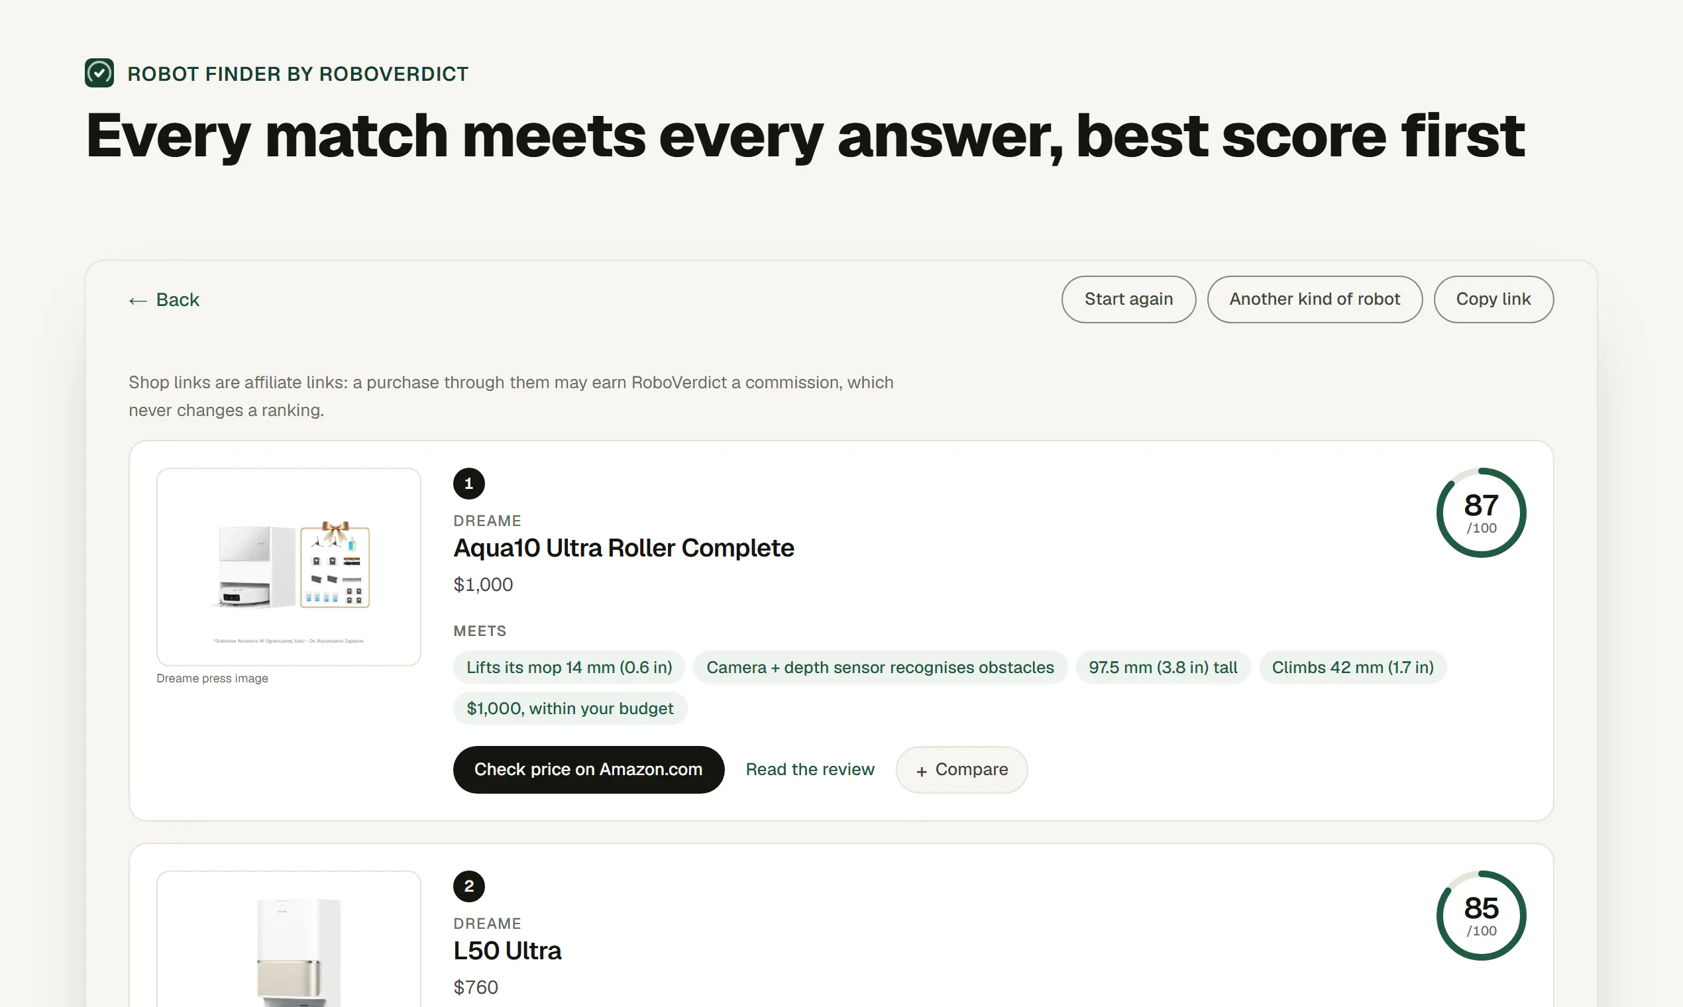This screenshot has height=1007, width=1683.
Task: Click the 'Dreame press image' caption
Action: coord(212,678)
